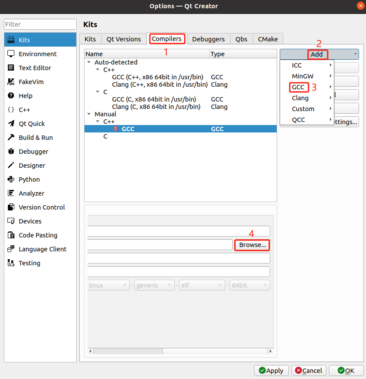
Task: Click the Name column header
Action: (x=147, y=54)
